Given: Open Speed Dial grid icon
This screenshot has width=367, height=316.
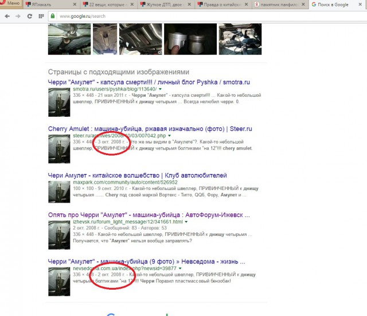Looking at the screenshot, I should coord(41,16).
